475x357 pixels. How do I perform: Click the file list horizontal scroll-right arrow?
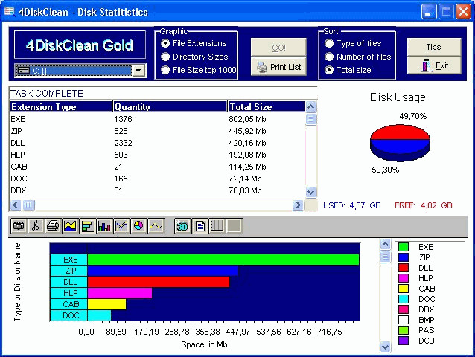point(298,205)
